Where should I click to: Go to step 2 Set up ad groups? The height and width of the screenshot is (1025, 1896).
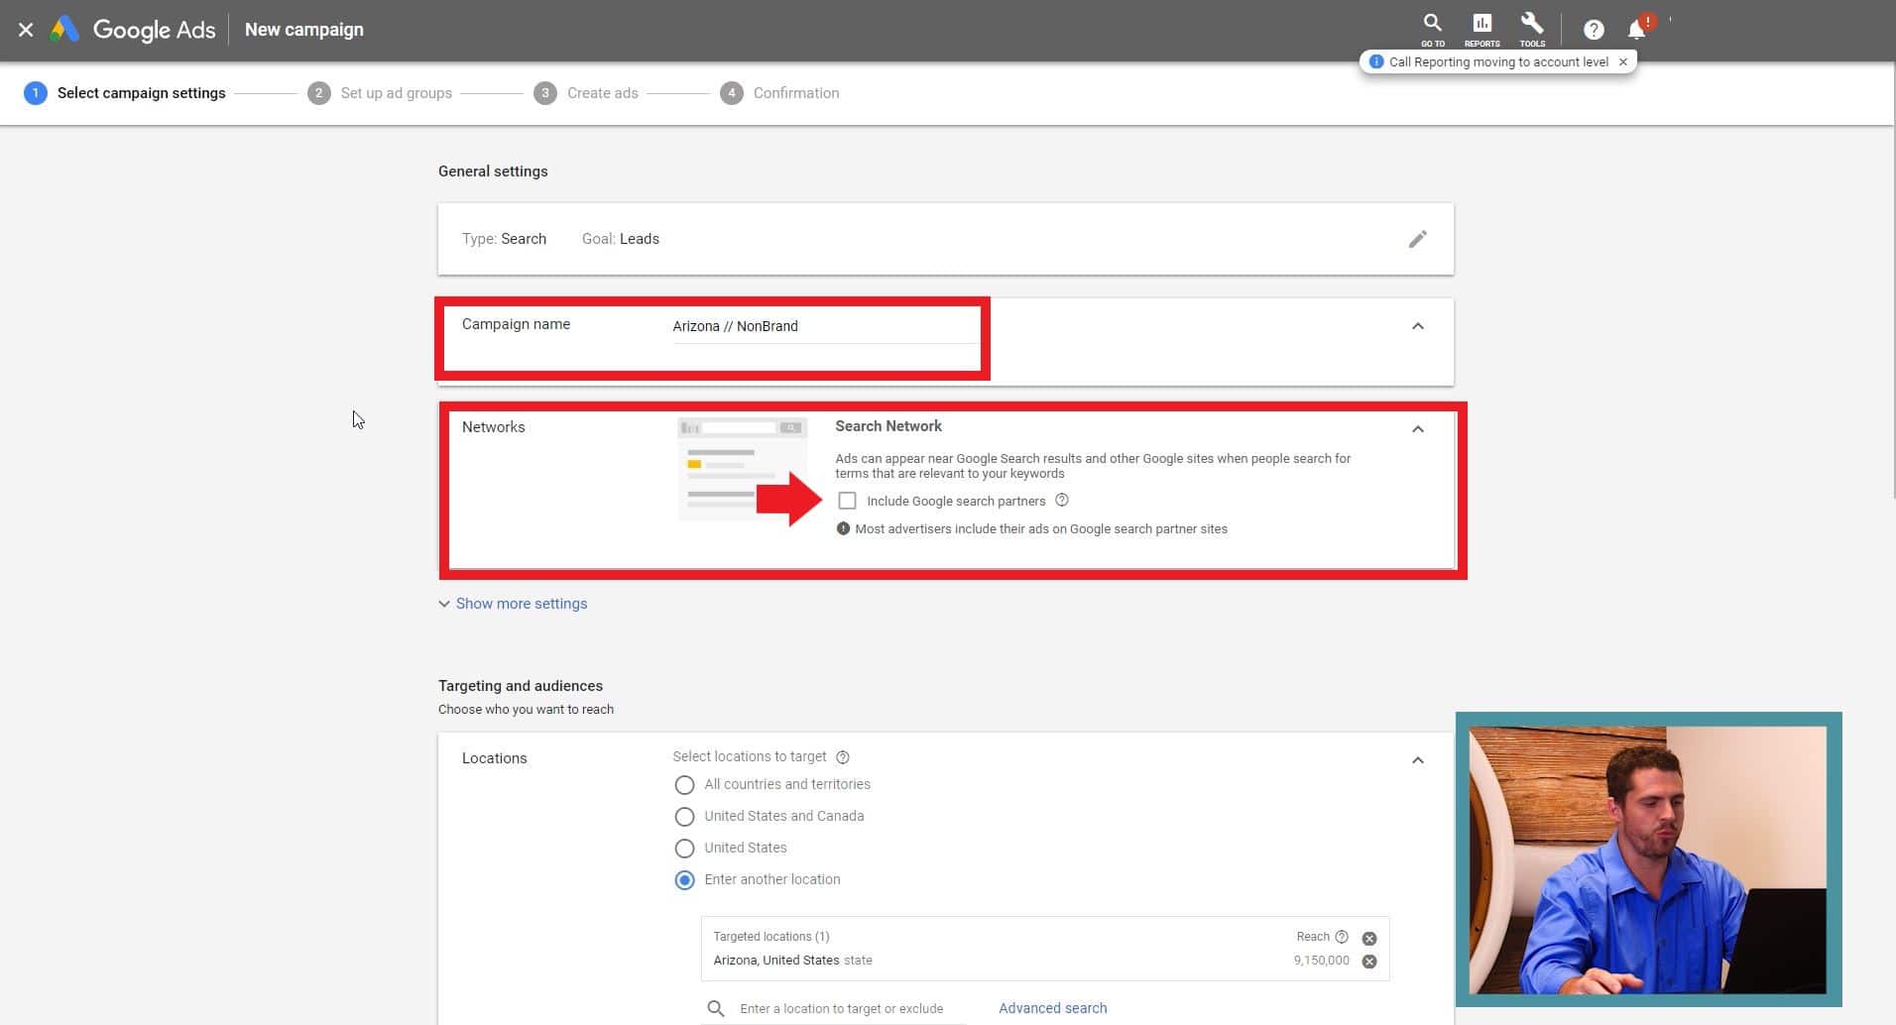tap(380, 93)
